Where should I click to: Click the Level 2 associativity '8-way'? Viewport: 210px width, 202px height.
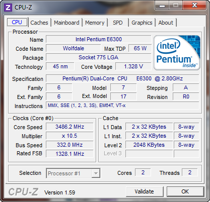tap(186, 145)
